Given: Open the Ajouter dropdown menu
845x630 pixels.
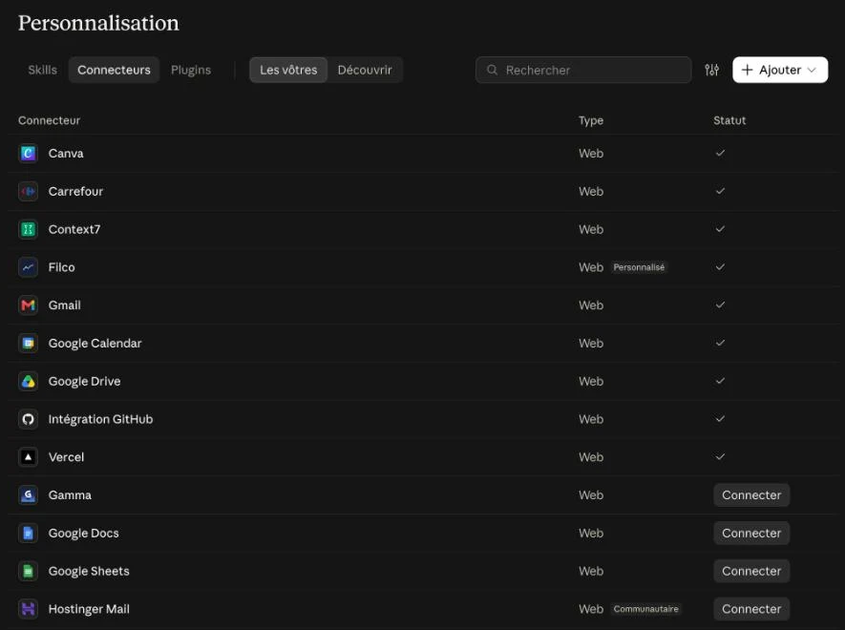Looking at the screenshot, I should point(780,70).
